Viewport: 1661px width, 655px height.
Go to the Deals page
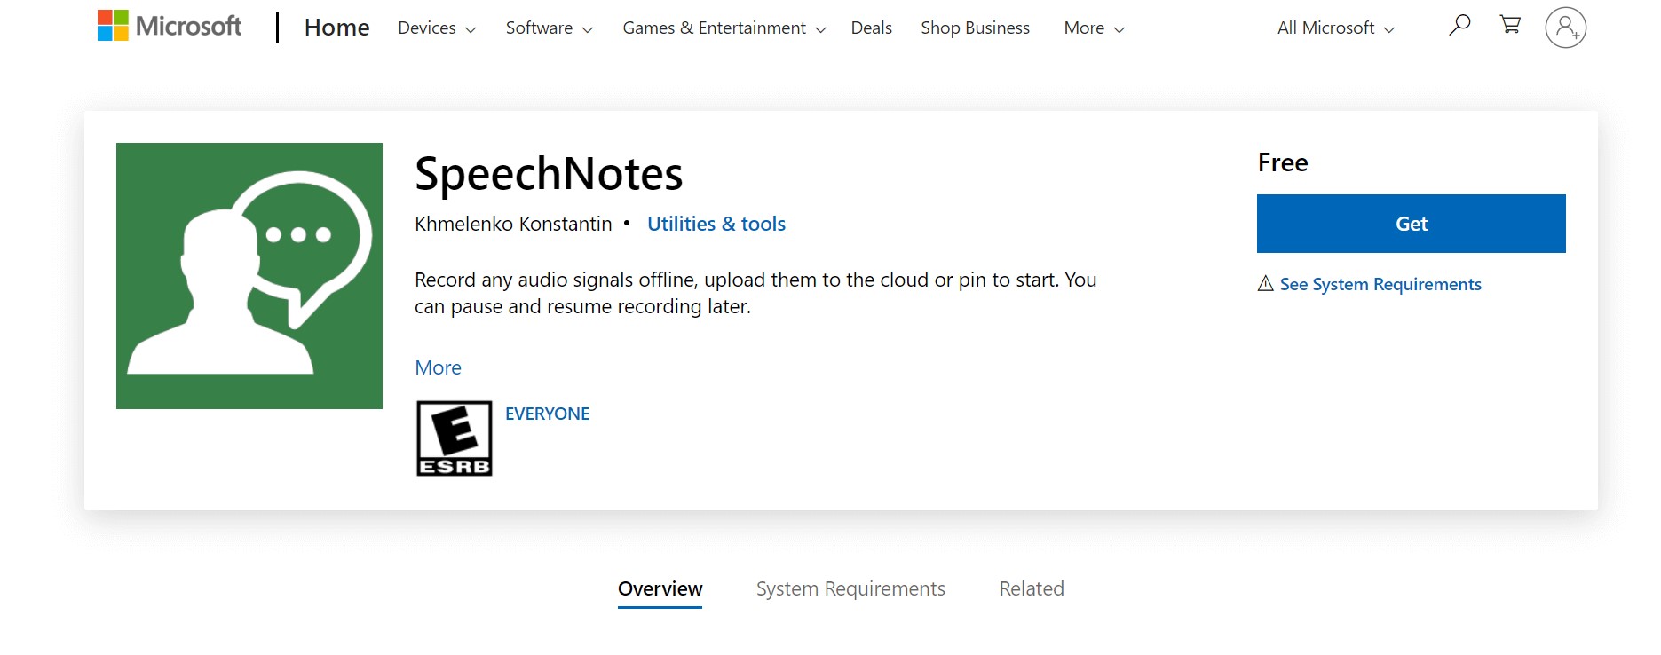[x=871, y=28]
